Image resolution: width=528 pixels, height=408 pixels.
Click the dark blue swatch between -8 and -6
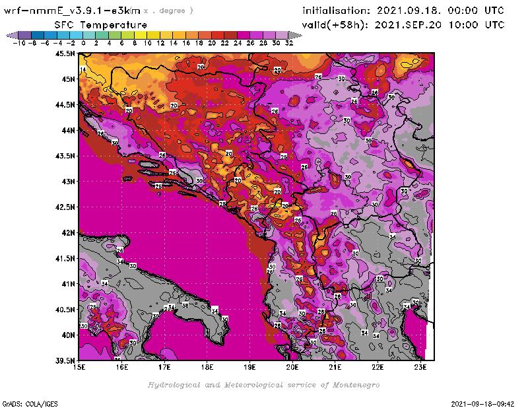tap(38, 35)
